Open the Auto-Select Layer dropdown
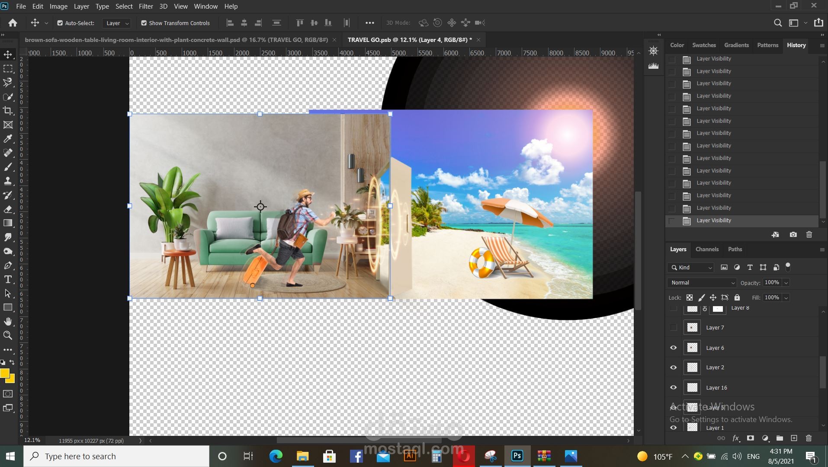 (x=117, y=23)
